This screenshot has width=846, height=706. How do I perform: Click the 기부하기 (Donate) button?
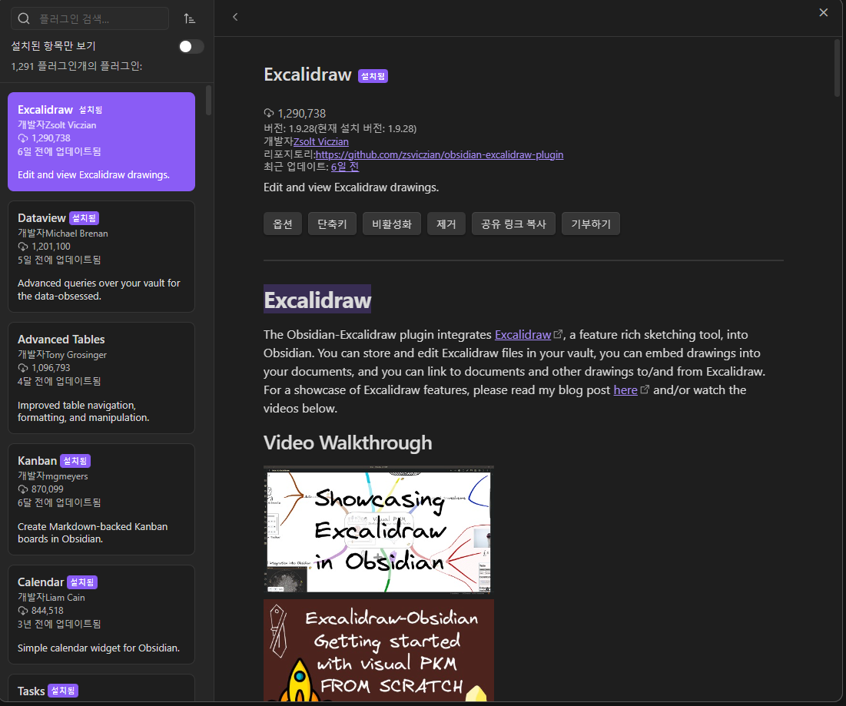click(591, 224)
